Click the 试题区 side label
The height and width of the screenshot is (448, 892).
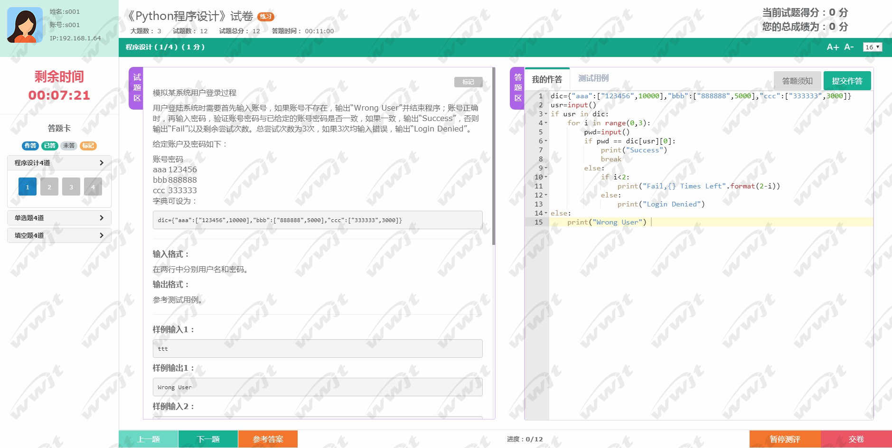point(137,88)
